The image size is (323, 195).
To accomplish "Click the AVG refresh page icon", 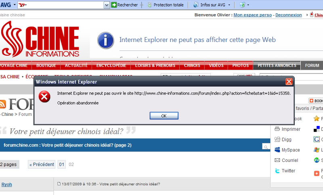I will click(242, 5).
